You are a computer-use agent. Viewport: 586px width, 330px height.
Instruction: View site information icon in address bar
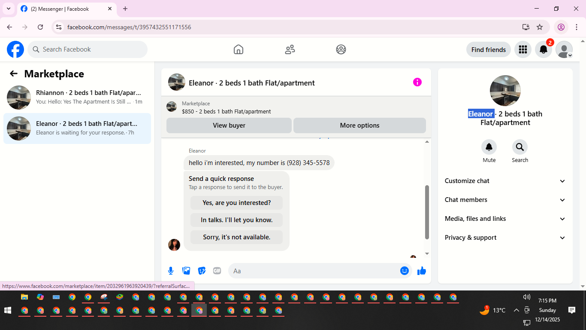pos(59,27)
